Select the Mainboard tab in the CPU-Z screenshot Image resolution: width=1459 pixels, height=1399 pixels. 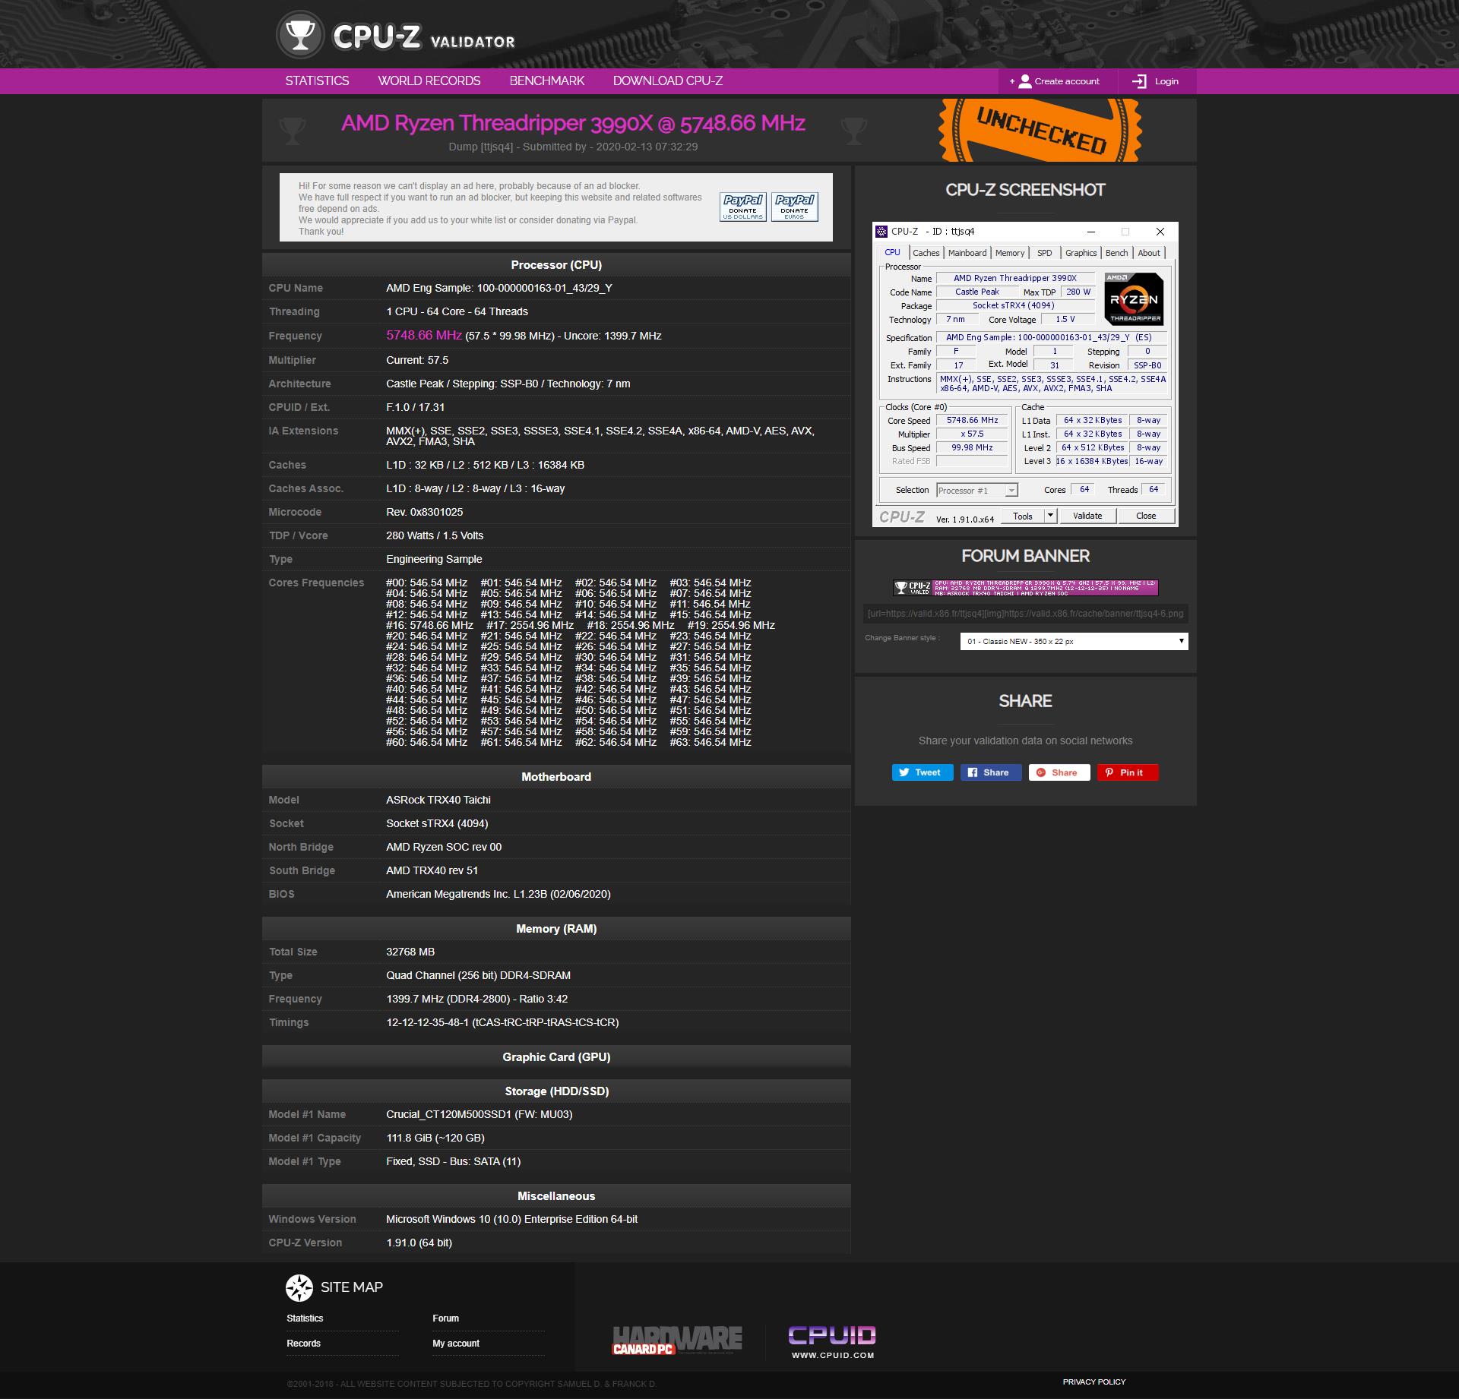967,253
